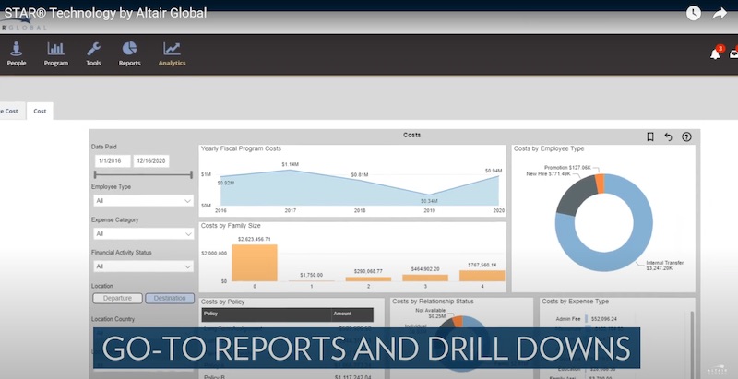Screen dimensions: 738x379
Task: Click the family size 3 bar
Action: [425, 278]
